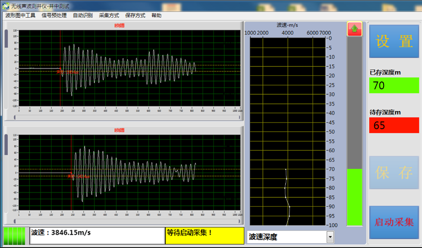Click the 波速深度 combo box field
Viewport: 422px width, 248px height.
tap(286, 237)
